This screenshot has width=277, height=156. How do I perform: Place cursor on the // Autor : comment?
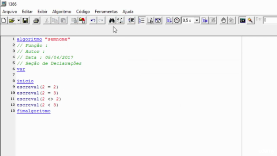pos(31,52)
